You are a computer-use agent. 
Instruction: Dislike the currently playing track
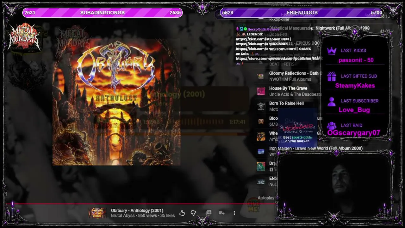click(193, 213)
